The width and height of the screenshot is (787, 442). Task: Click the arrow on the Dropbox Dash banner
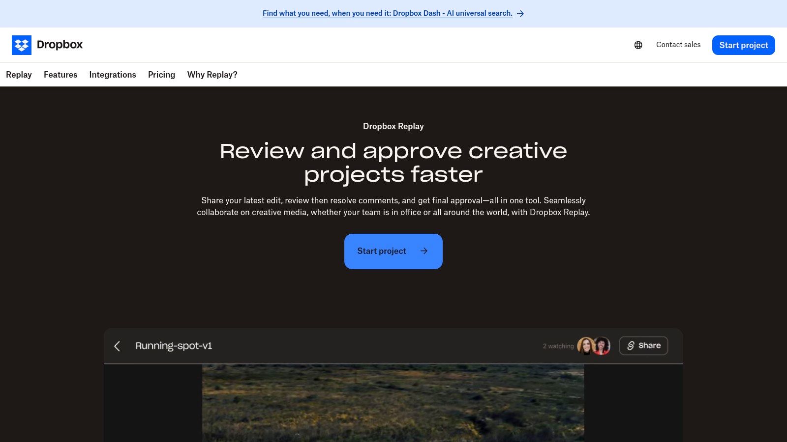[x=520, y=13]
